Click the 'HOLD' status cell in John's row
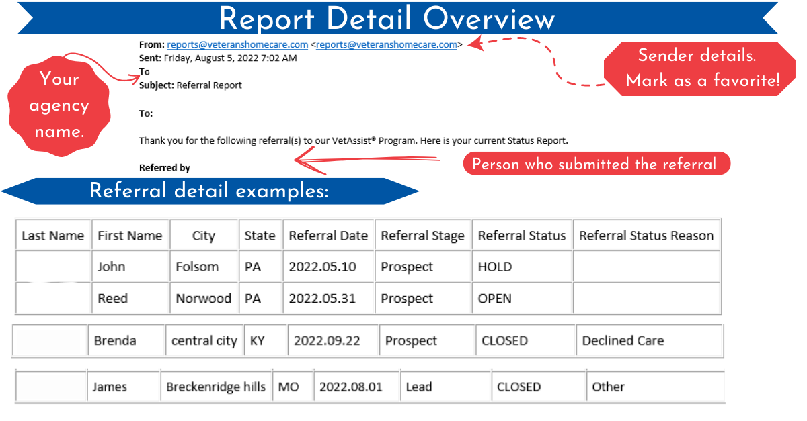 [x=495, y=267]
